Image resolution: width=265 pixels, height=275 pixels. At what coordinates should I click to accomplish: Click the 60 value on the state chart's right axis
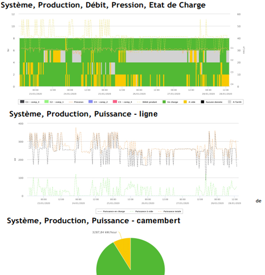(239, 14)
